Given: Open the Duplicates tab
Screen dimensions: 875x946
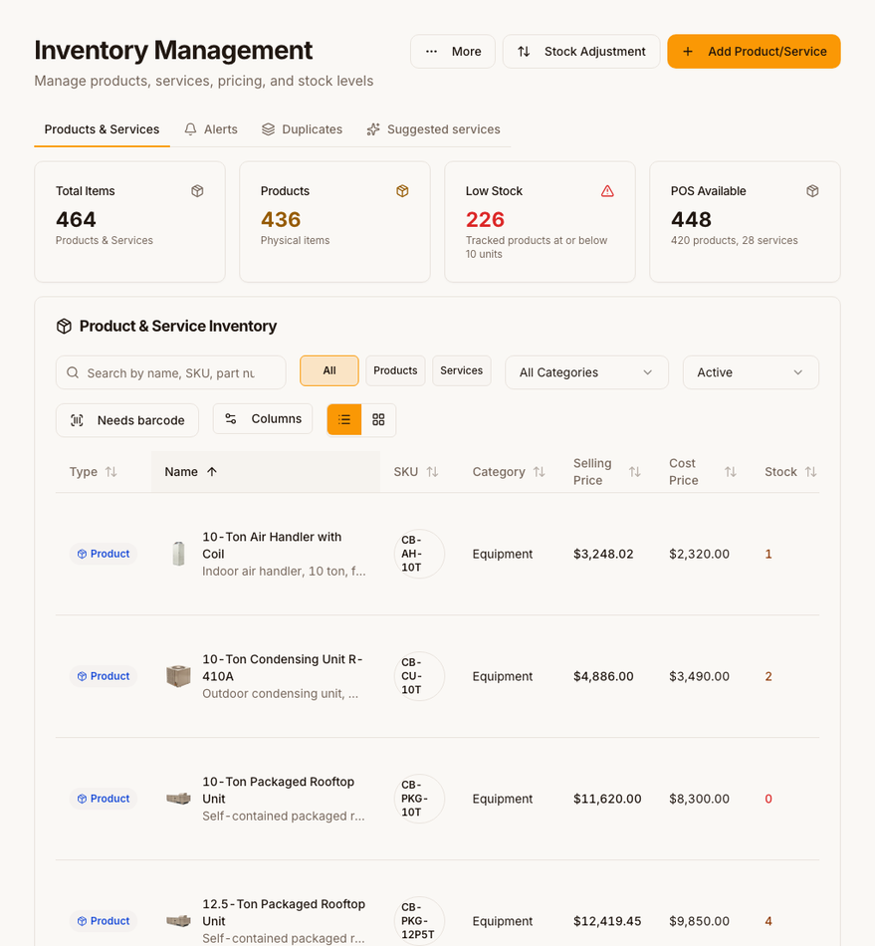Looking at the screenshot, I should (x=303, y=129).
